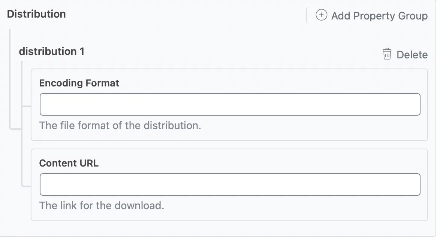
Task: Click empty area of Content URL card
Action: click(x=300, y=209)
